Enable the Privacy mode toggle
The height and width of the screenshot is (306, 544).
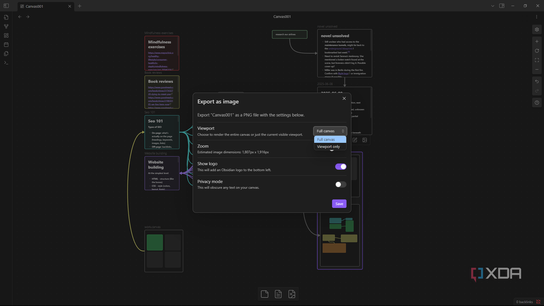(341, 185)
